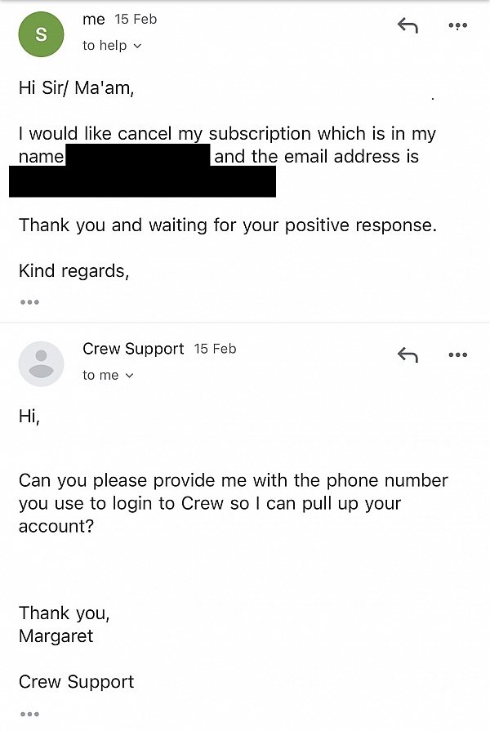Click the redacted name block

137,155
